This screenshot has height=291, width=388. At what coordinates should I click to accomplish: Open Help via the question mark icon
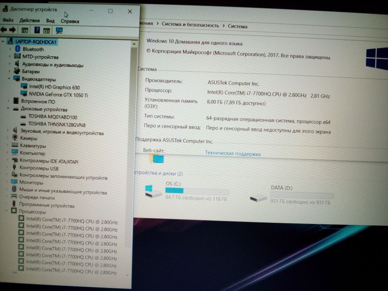[37, 30]
